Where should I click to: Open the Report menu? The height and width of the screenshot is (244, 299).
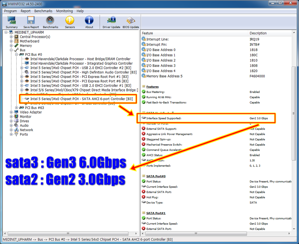26,11
